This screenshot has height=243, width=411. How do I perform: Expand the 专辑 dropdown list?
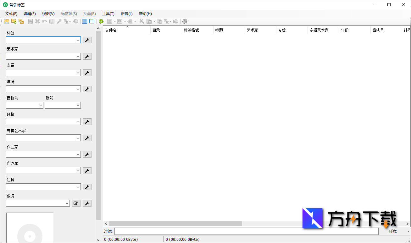[x=78, y=73]
